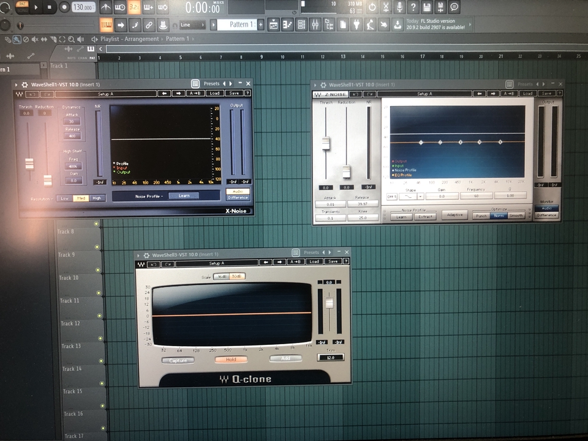Open Q-Clone plugin gear options icon

coord(146,255)
